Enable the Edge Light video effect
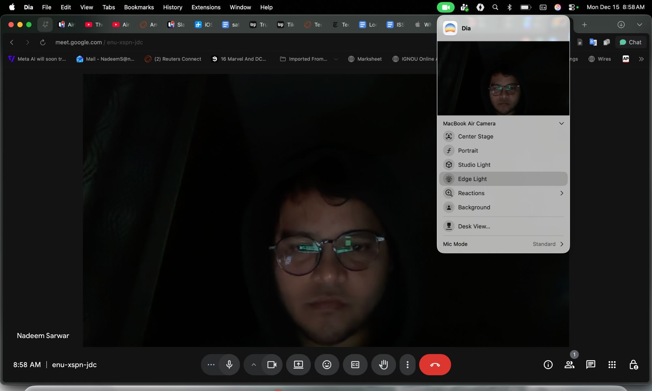Viewport: 652px width, 391px height. 472,179
